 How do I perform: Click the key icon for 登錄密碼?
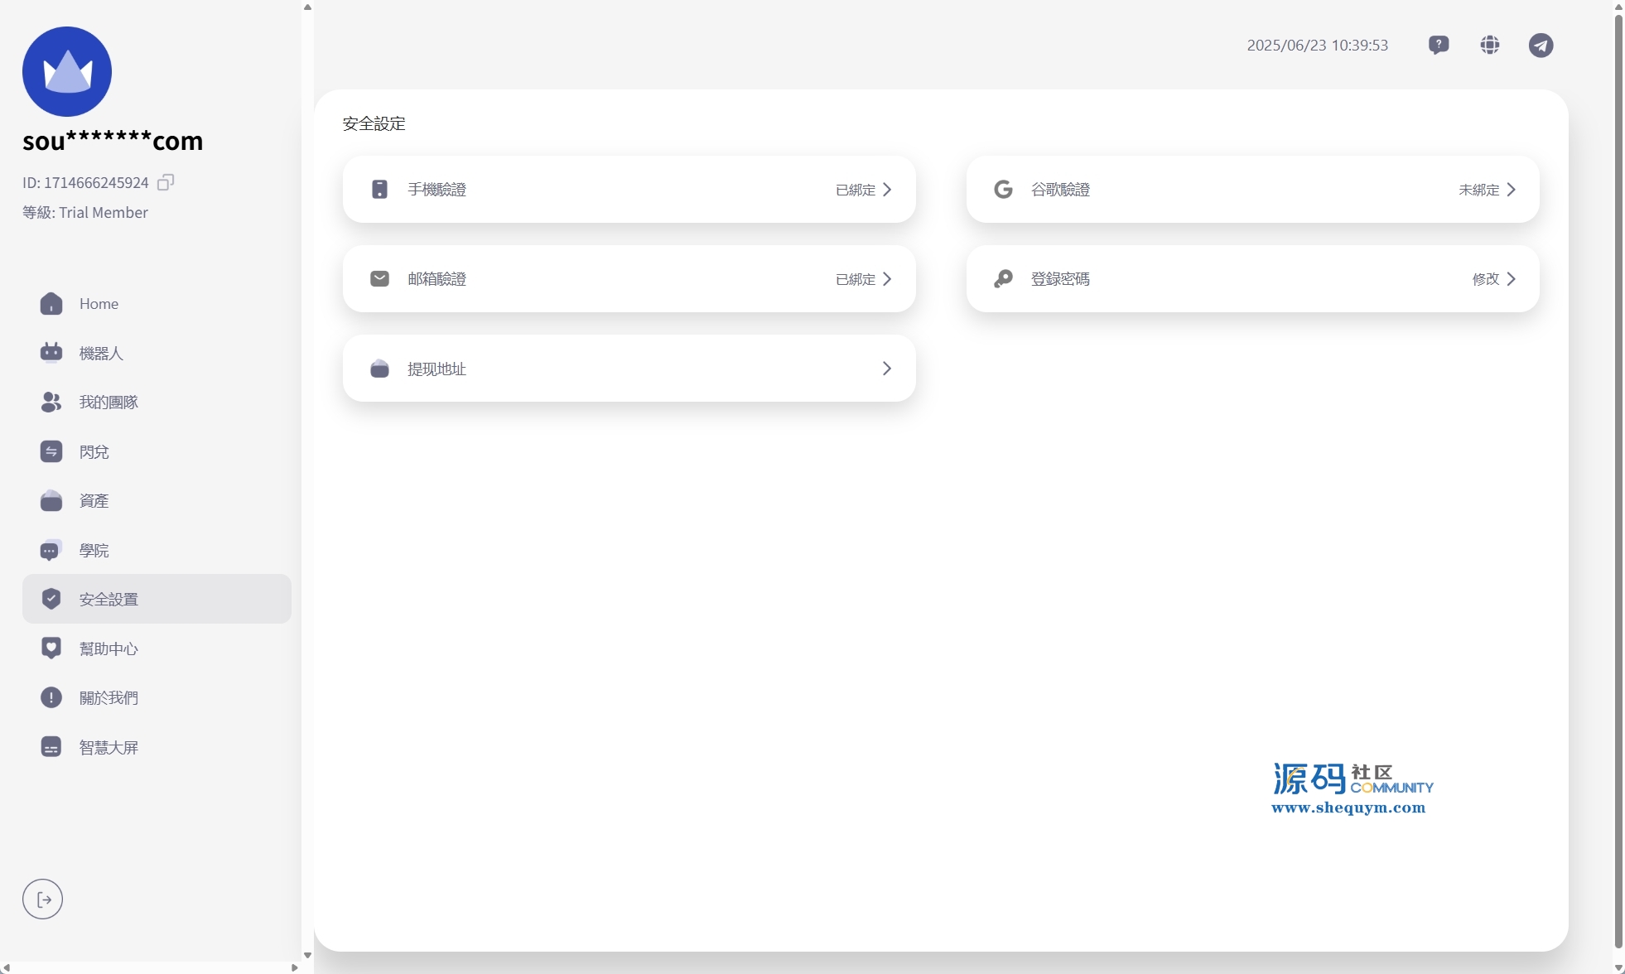(1003, 279)
